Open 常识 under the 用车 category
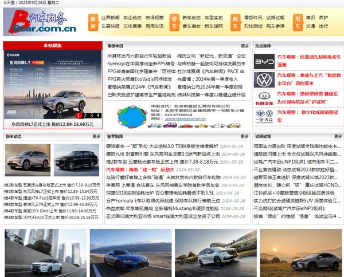 point(310,18)
